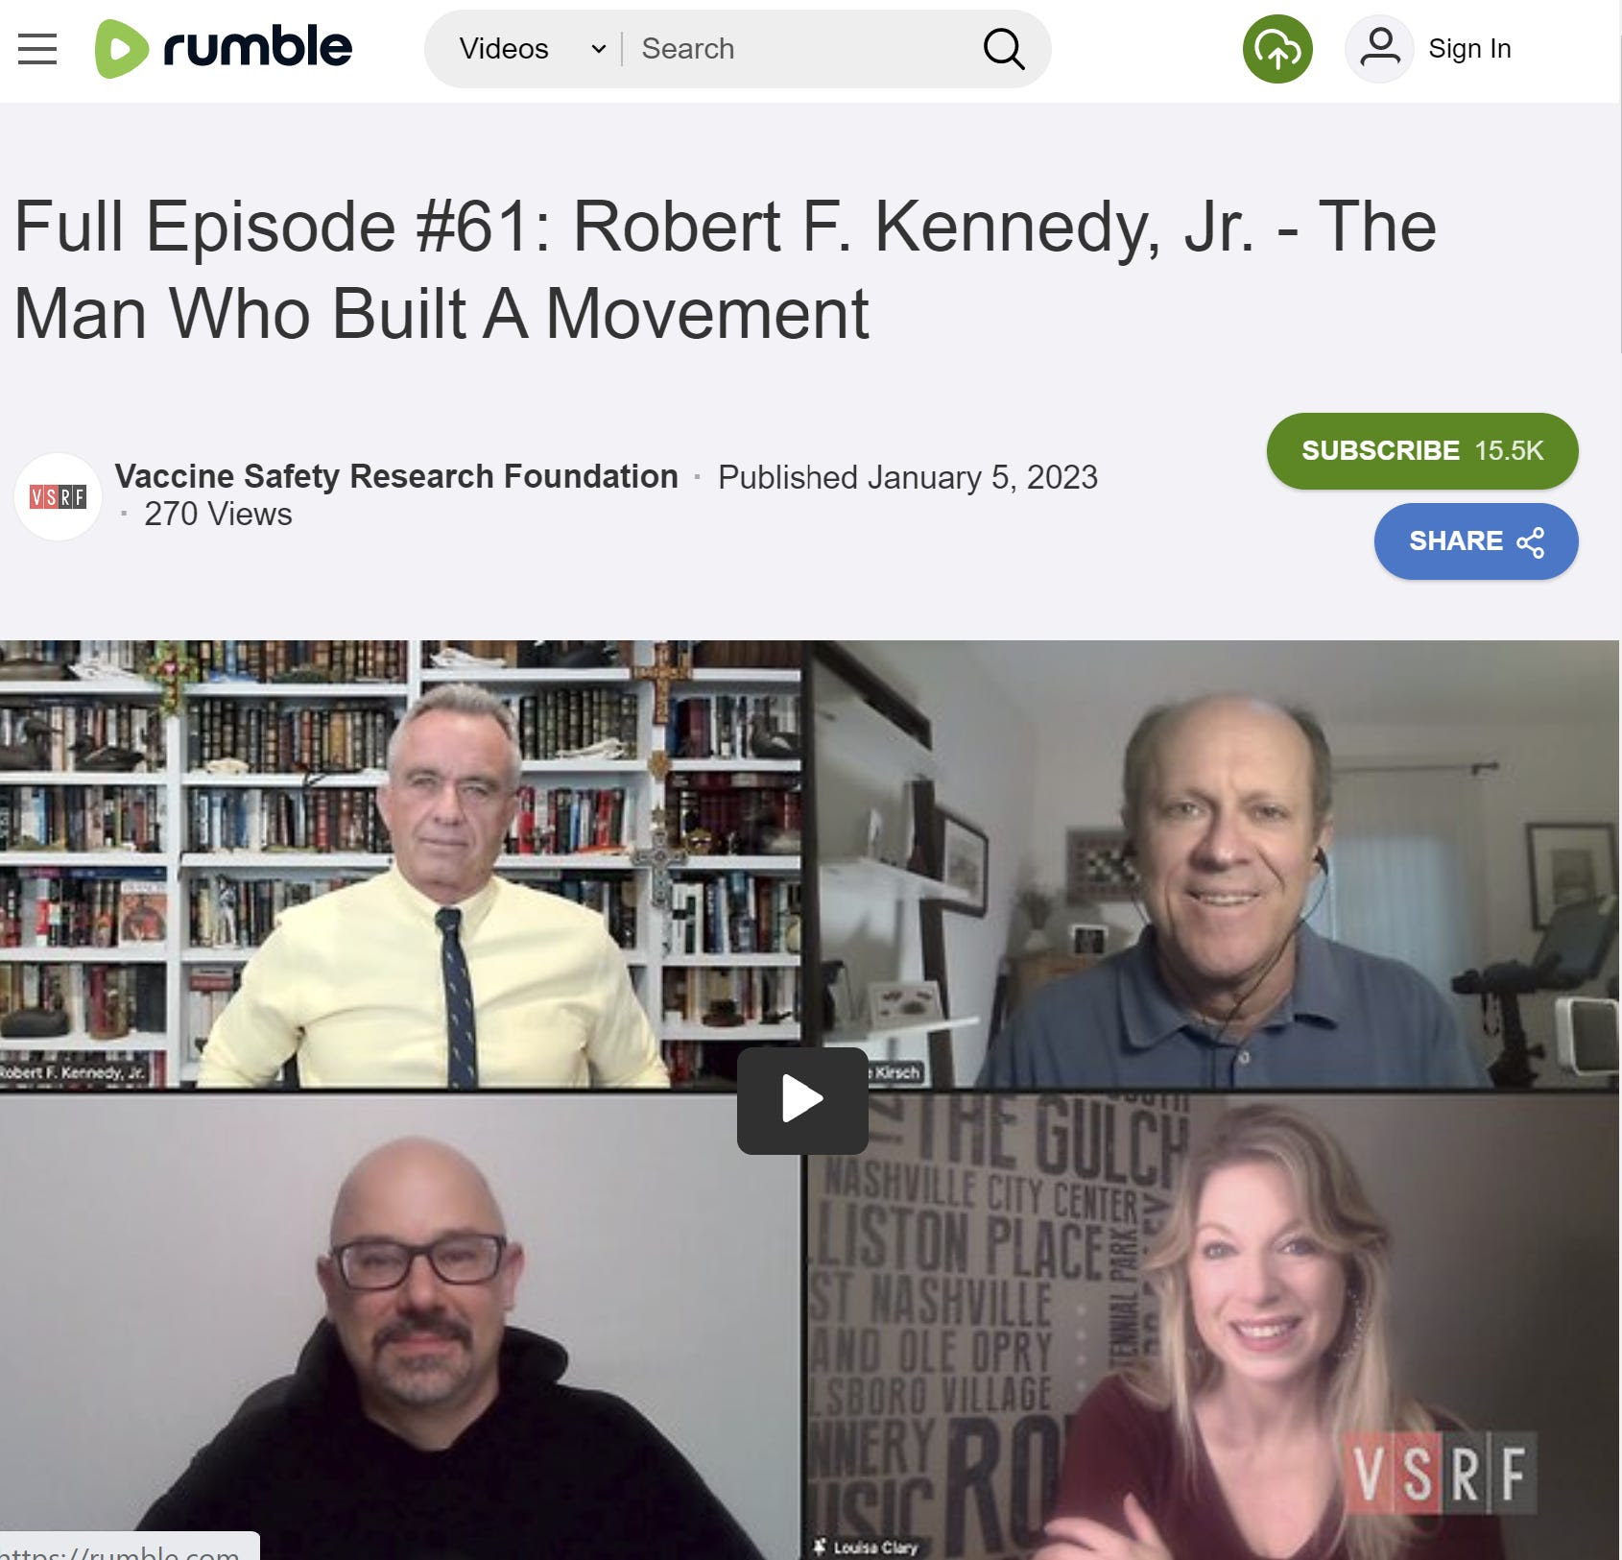Image resolution: width=1622 pixels, height=1560 pixels.
Task: Click the green upload video icon
Action: point(1277,49)
